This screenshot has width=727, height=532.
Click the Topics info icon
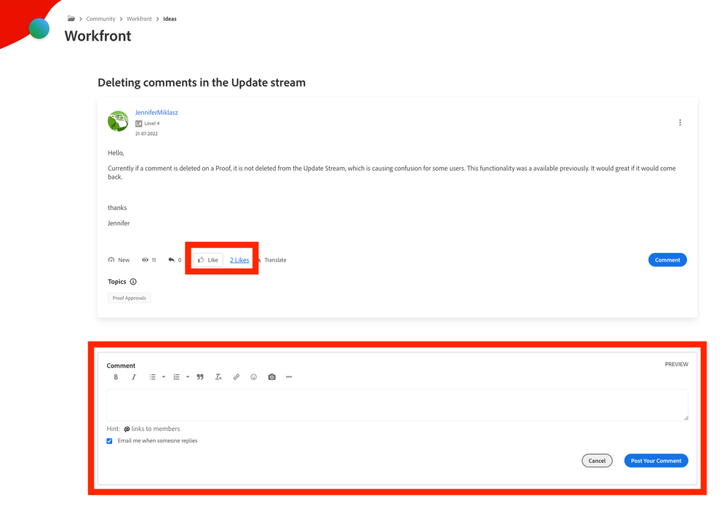(133, 282)
